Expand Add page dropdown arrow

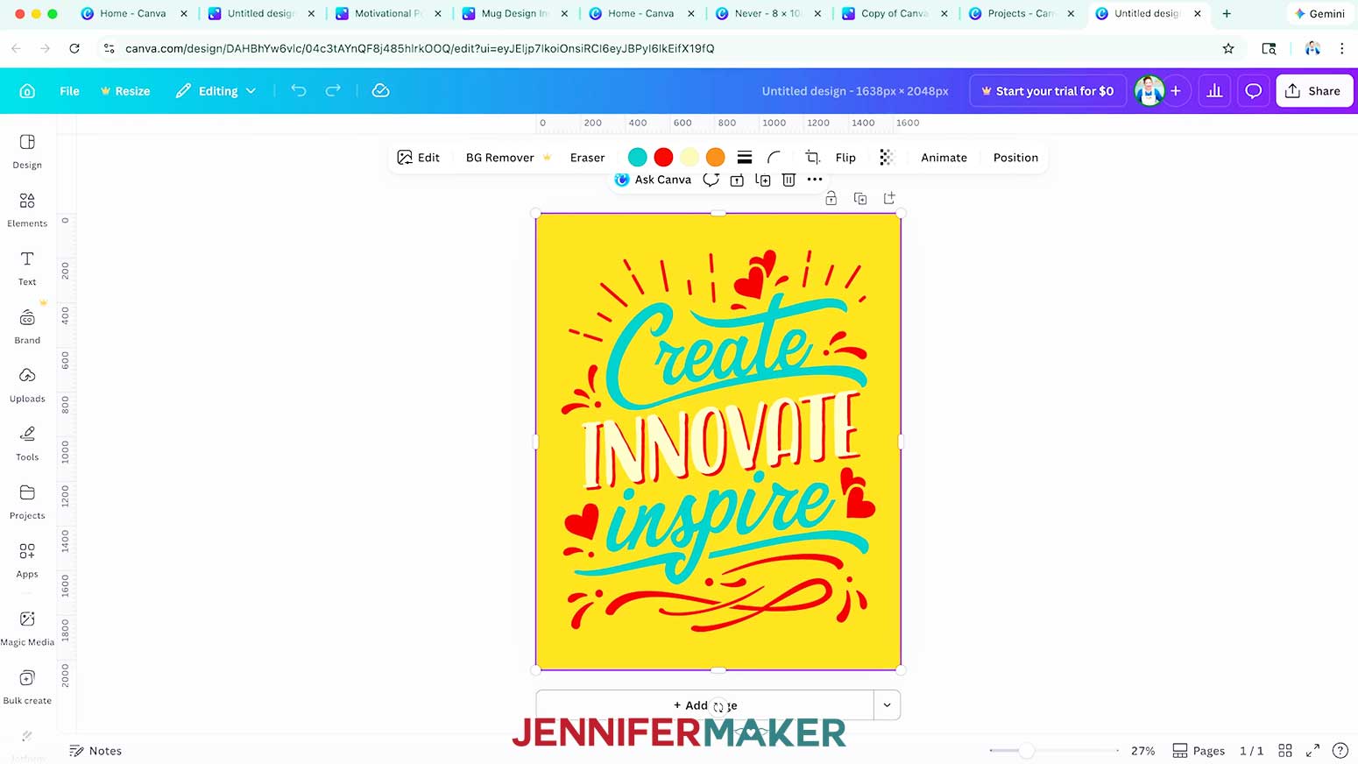(887, 705)
